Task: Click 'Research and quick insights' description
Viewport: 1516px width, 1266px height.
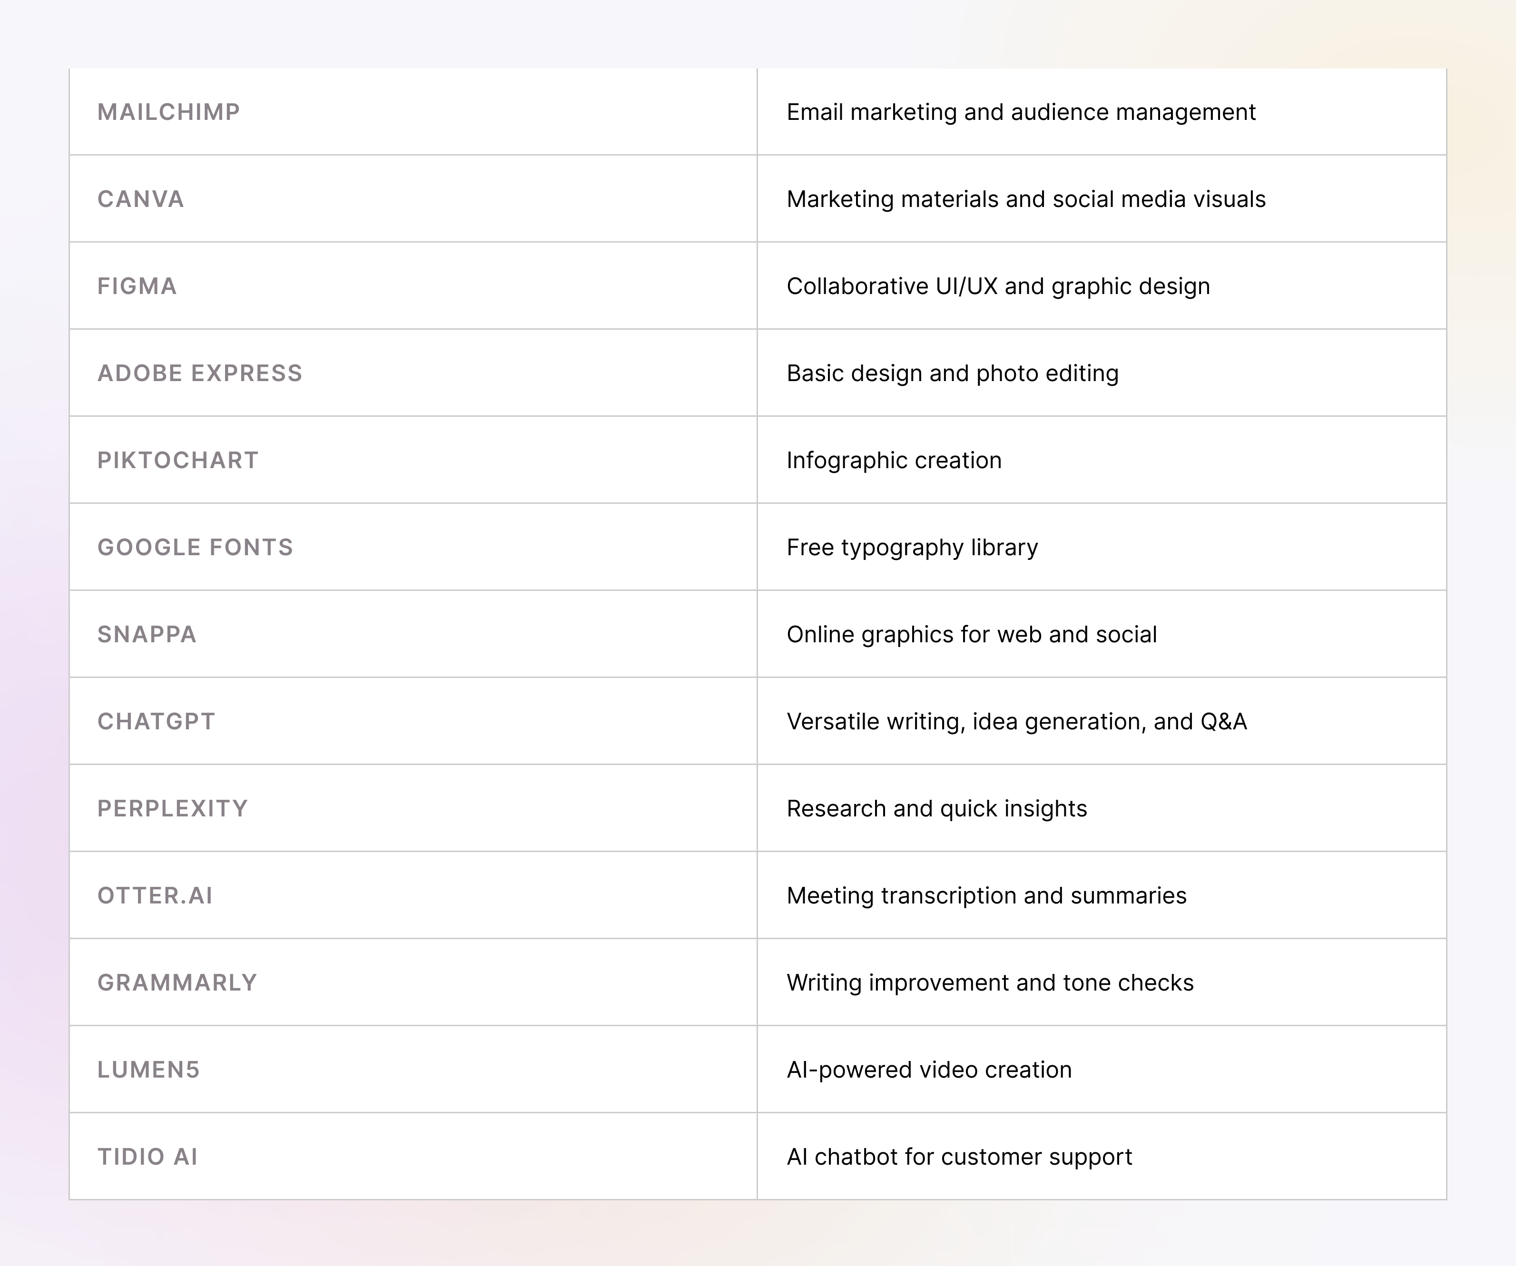Action: (937, 809)
